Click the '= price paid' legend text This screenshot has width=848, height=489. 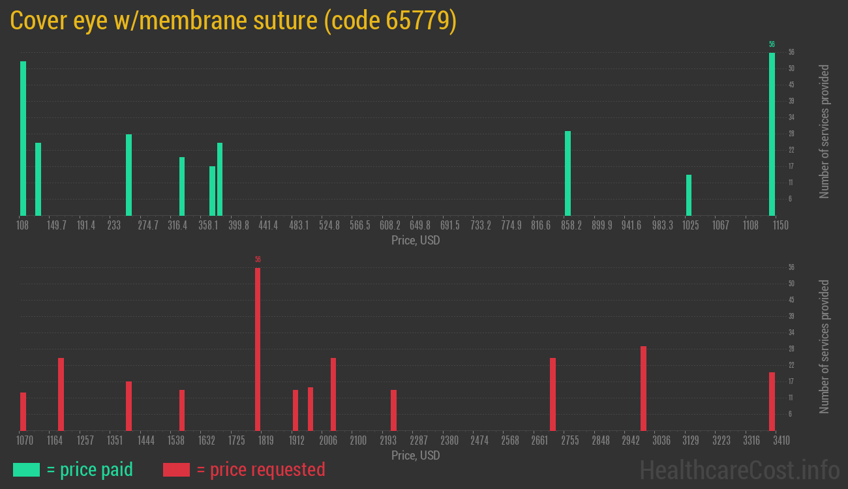[x=90, y=469]
